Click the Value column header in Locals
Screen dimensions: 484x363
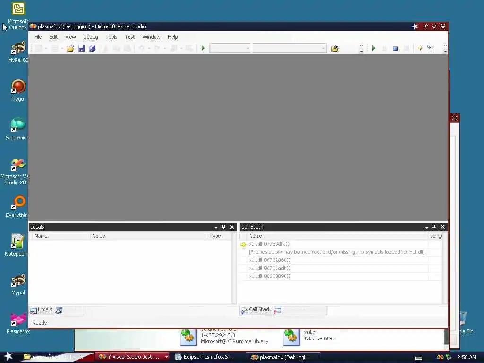tap(149, 236)
